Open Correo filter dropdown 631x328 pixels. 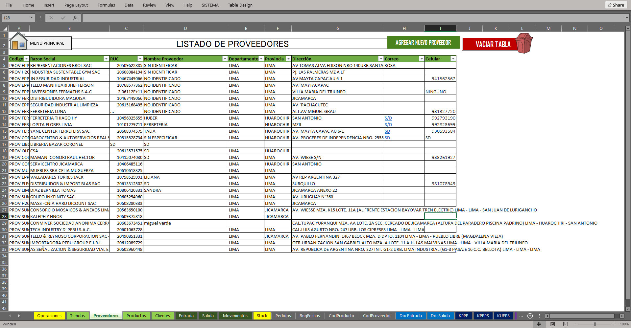pos(422,59)
